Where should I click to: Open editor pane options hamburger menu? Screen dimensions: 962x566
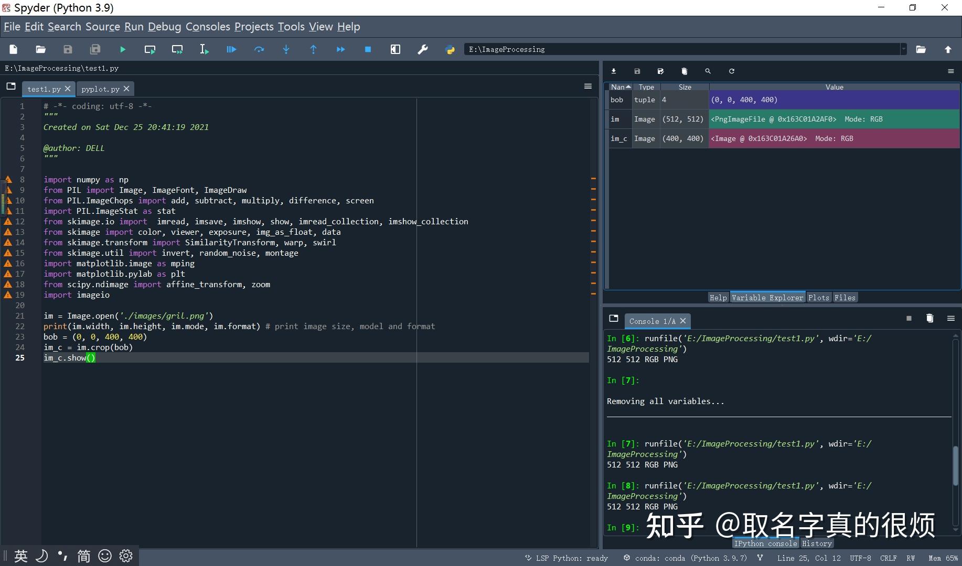pos(588,86)
